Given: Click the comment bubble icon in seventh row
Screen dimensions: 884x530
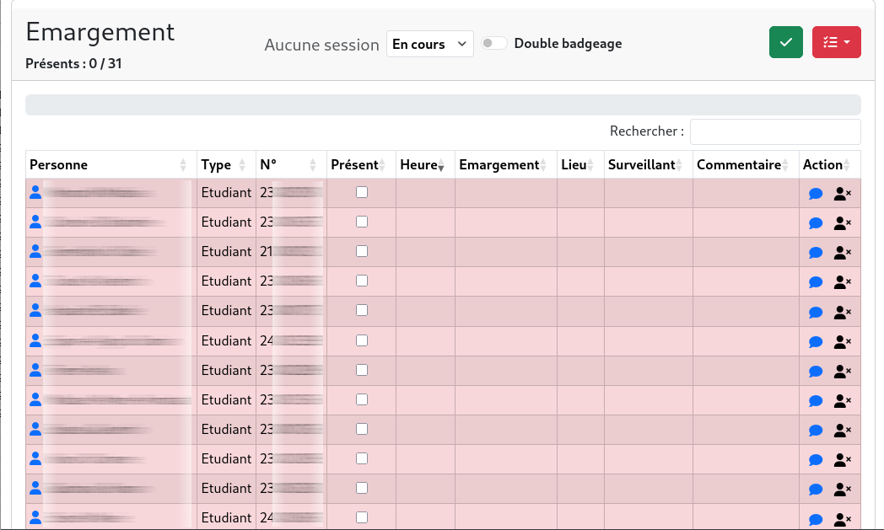Looking at the screenshot, I should [x=816, y=372].
